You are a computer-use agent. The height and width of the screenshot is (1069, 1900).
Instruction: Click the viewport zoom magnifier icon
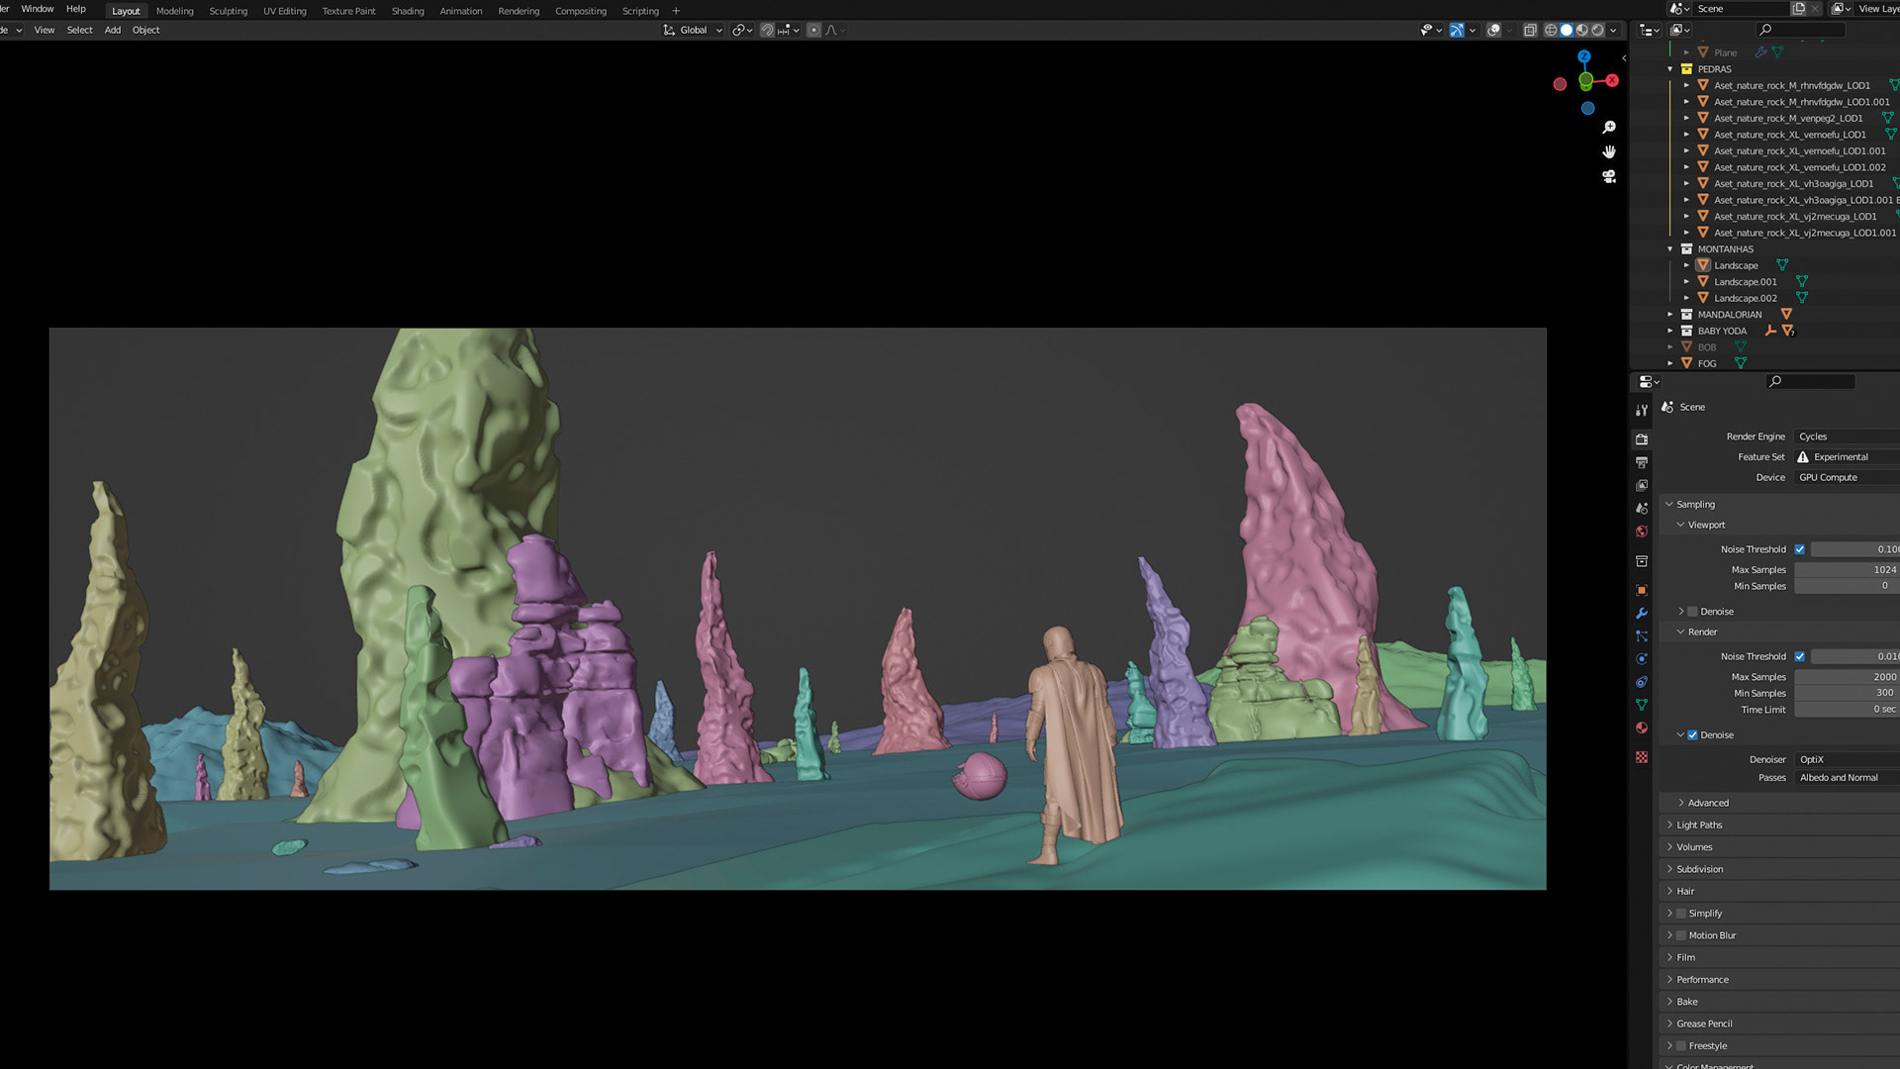[1609, 128]
